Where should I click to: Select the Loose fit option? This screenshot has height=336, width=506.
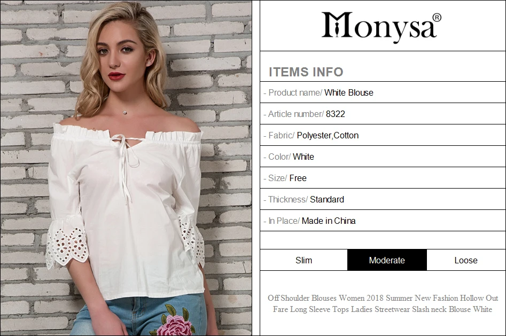[x=466, y=260]
